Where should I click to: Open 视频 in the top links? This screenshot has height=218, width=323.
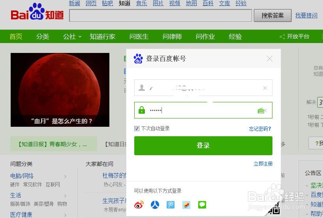click(175, 3)
